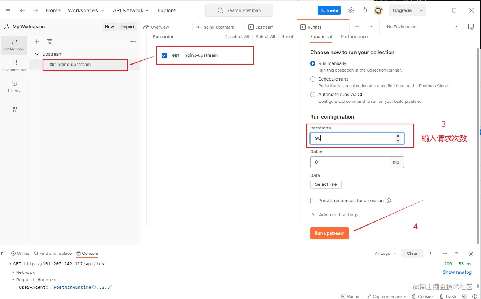Viewport: 481px width, 299px height.
Task: Go forward with the right arrow
Action: click(36, 10)
